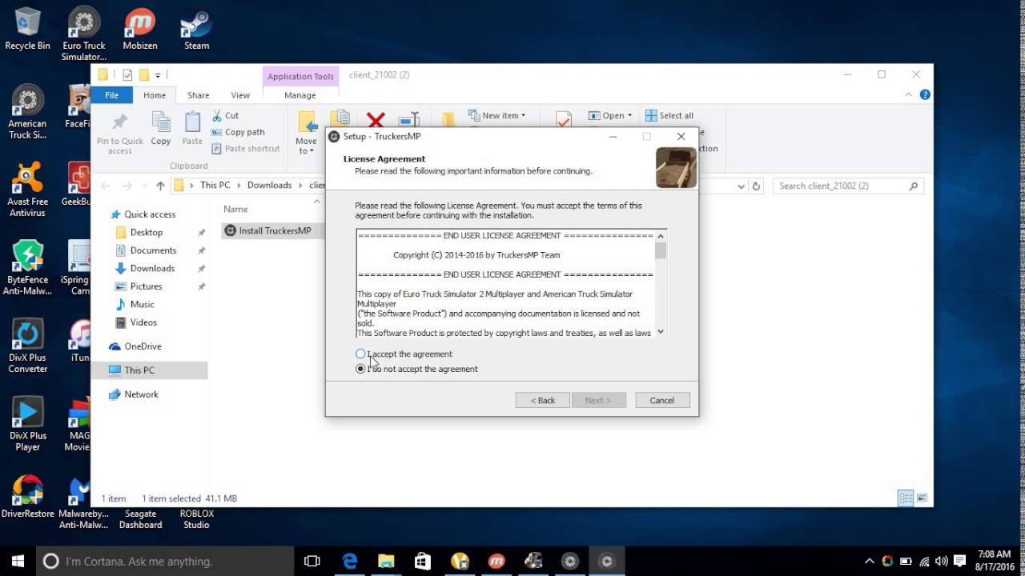Open Euro Truck Simulator desktop shortcut

coord(84,34)
